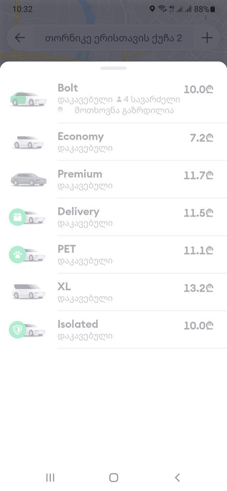Tap the Economy car icon
The width and height of the screenshot is (227, 491).
[x=28, y=142]
